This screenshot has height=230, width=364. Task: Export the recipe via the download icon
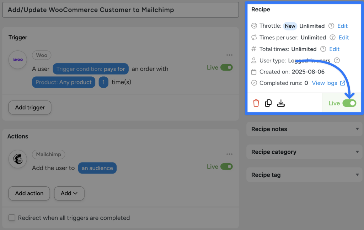[x=281, y=103]
